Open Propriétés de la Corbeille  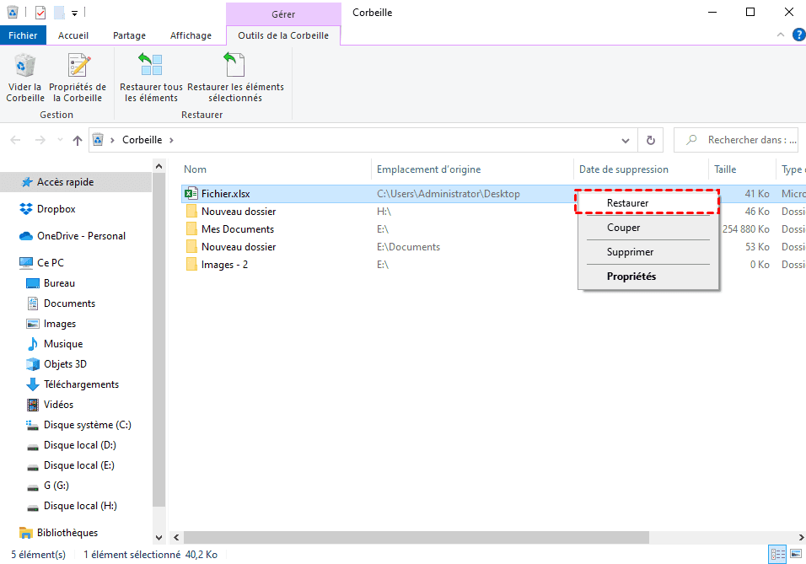[78, 78]
